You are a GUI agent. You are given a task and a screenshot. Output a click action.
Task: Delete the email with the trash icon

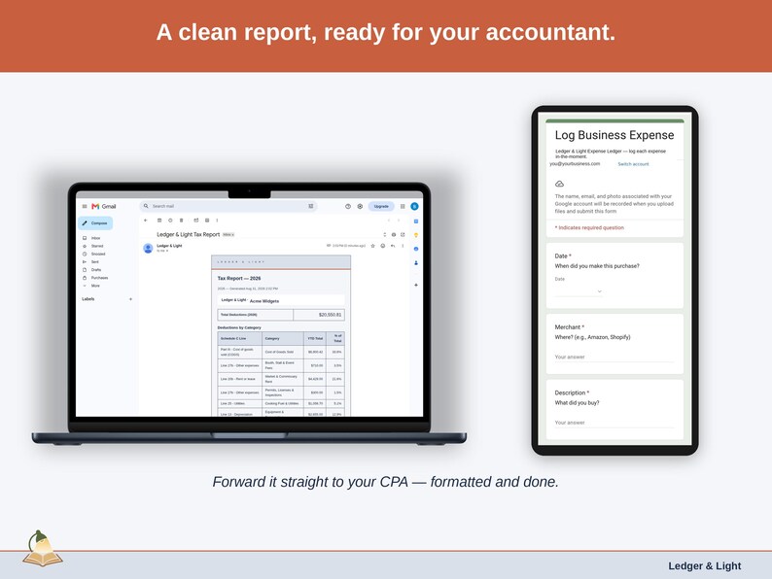tap(181, 220)
